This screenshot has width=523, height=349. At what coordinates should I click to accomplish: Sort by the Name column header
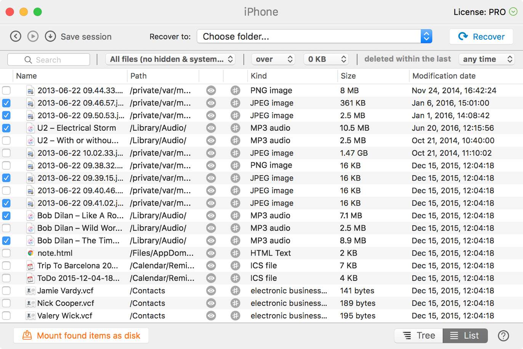click(70, 76)
